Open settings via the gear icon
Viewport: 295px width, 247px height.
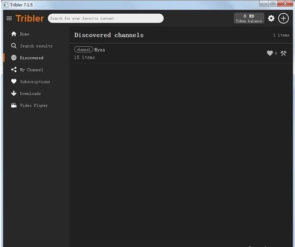[x=271, y=18]
